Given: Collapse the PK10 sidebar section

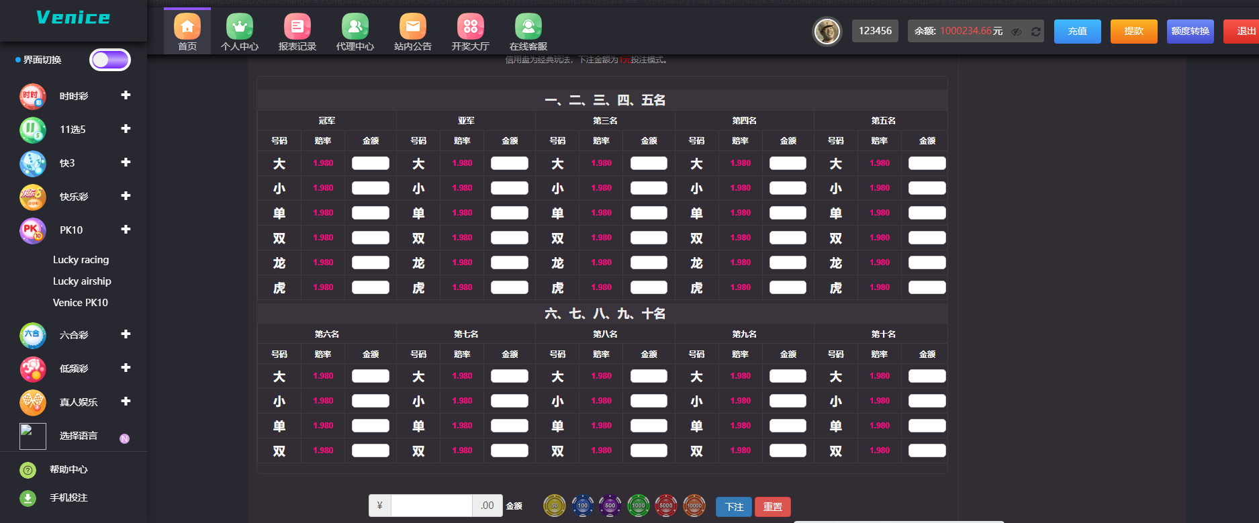Looking at the screenshot, I should coord(126,230).
